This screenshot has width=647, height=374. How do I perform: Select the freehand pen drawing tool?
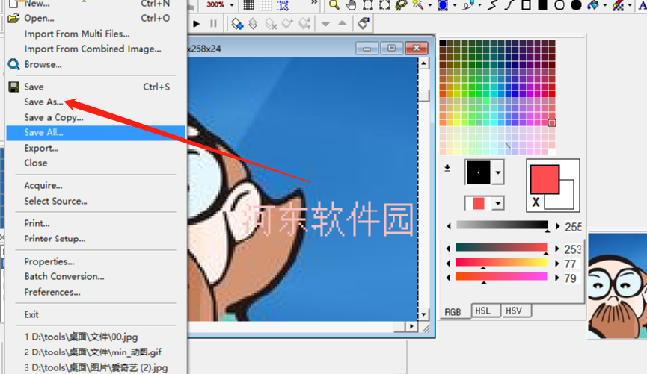(x=468, y=5)
